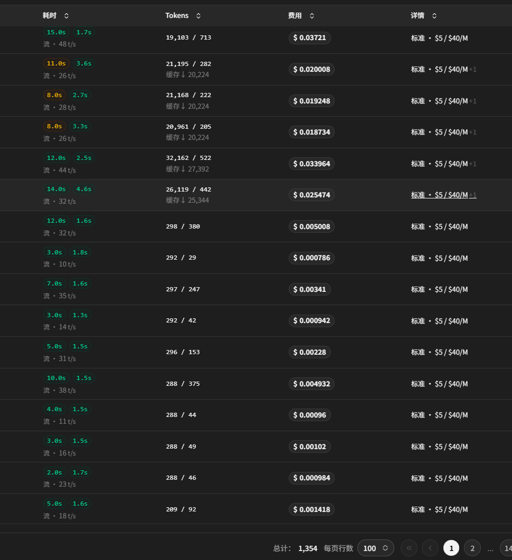The image size is (512, 560).
Task: Click the orange 11.0s duration tag
Action: pos(56,63)
